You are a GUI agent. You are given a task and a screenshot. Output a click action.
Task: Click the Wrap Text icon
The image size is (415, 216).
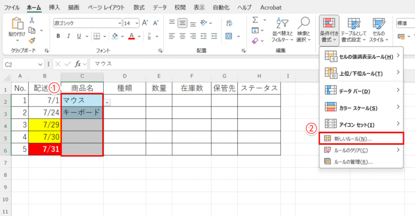click(229, 23)
